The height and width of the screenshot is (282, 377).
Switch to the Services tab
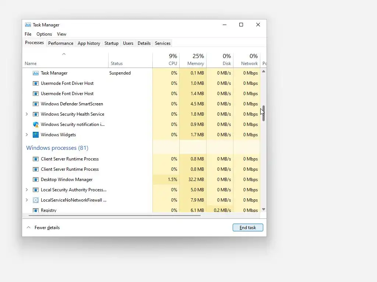click(x=162, y=43)
